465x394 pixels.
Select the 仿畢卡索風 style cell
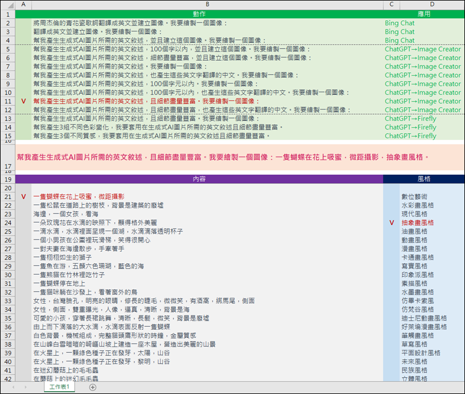[x=432, y=301]
